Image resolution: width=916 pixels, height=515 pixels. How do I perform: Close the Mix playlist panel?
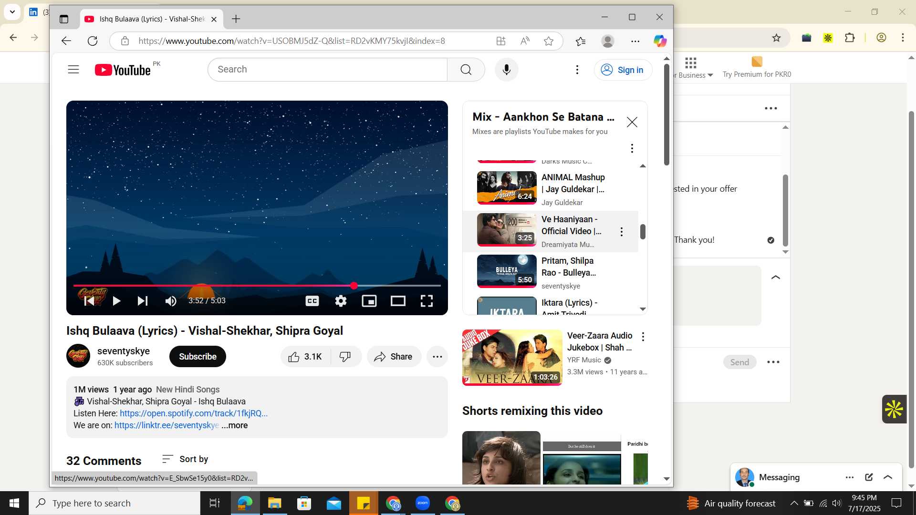(632, 123)
